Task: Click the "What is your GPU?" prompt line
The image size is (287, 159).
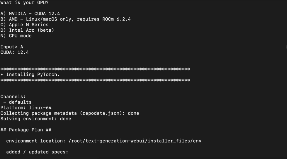Action: 24,3
